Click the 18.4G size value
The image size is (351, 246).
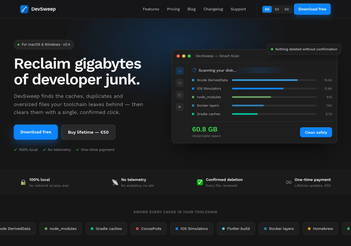tap(328, 80)
